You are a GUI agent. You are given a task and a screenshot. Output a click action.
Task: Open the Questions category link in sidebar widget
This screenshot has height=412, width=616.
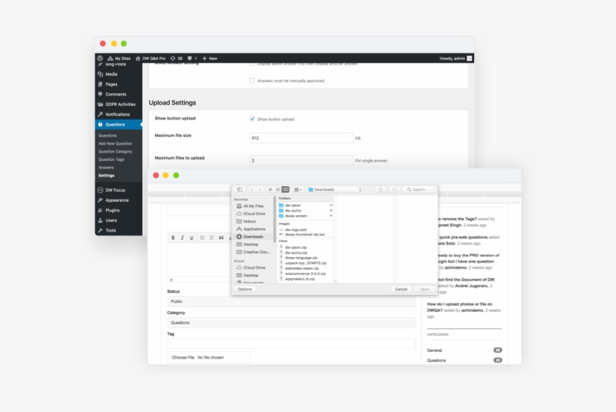tap(436, 360)
